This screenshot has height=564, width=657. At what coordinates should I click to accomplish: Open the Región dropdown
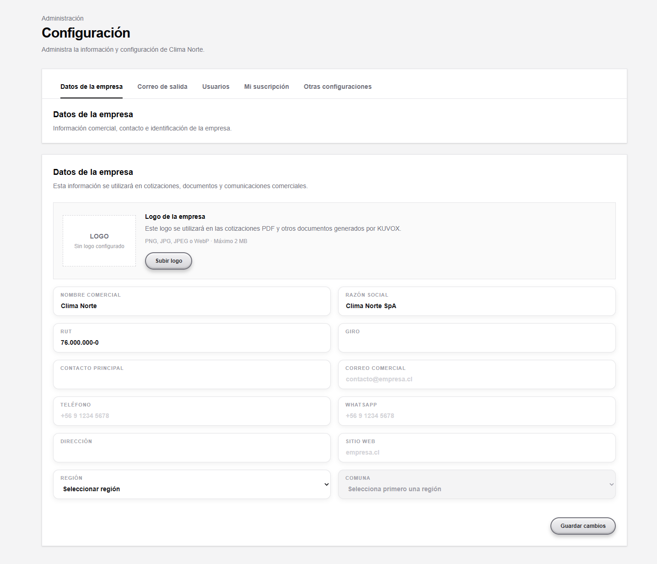point(192,484)
